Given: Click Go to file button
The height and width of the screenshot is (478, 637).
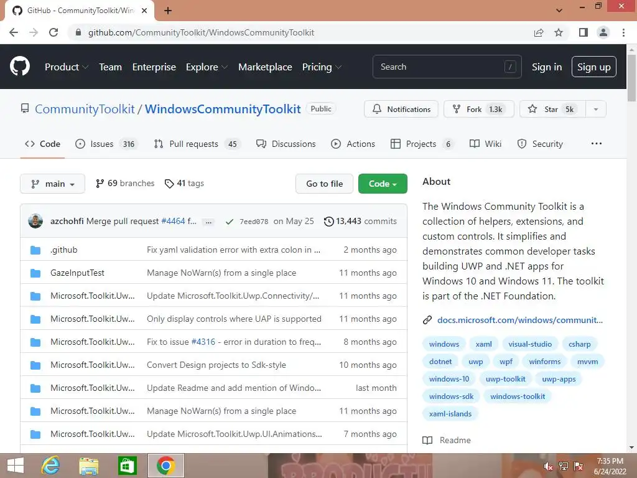Looking at the screenshot, I should [324, 184].
